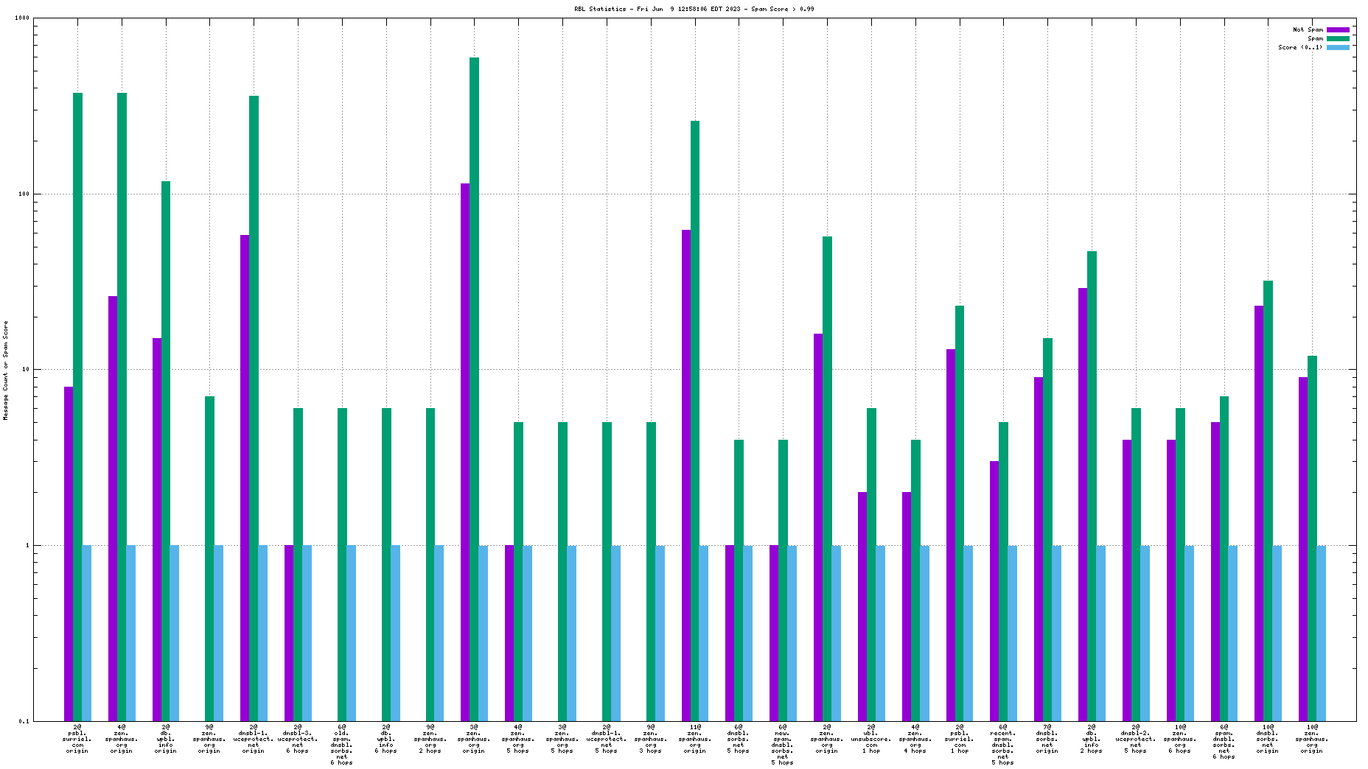This screenshot has width=1368, height=769.
Task: Select the dnsbl-2.uceprotect.net 5 hops label
Action: click(1136, 739)
